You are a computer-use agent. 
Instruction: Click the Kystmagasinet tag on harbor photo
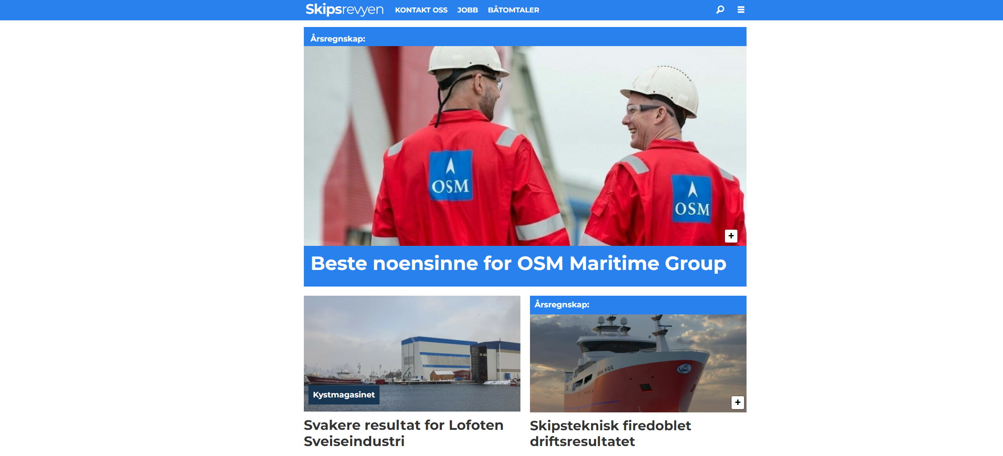[344, 395]
